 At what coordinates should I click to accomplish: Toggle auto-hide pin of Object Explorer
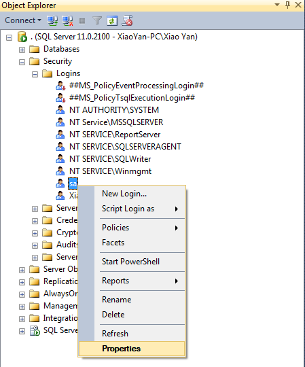[x=288, y=5]
